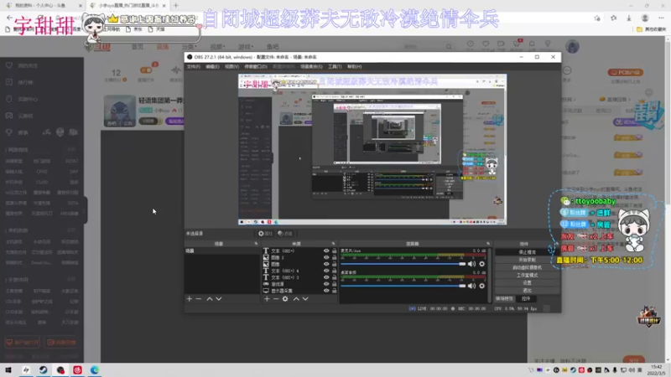Click the browser Back arrow
The image size is (671, 377).
click(x=9, y=18)
